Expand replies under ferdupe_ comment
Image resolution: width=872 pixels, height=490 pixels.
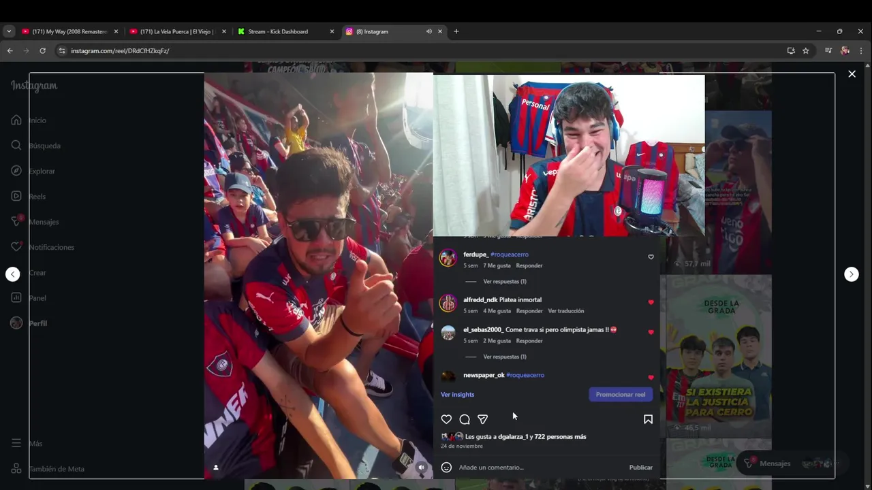(505, 281)
